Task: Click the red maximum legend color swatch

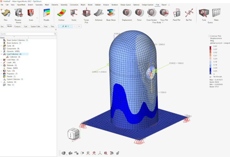Action: tap(210, 47)
